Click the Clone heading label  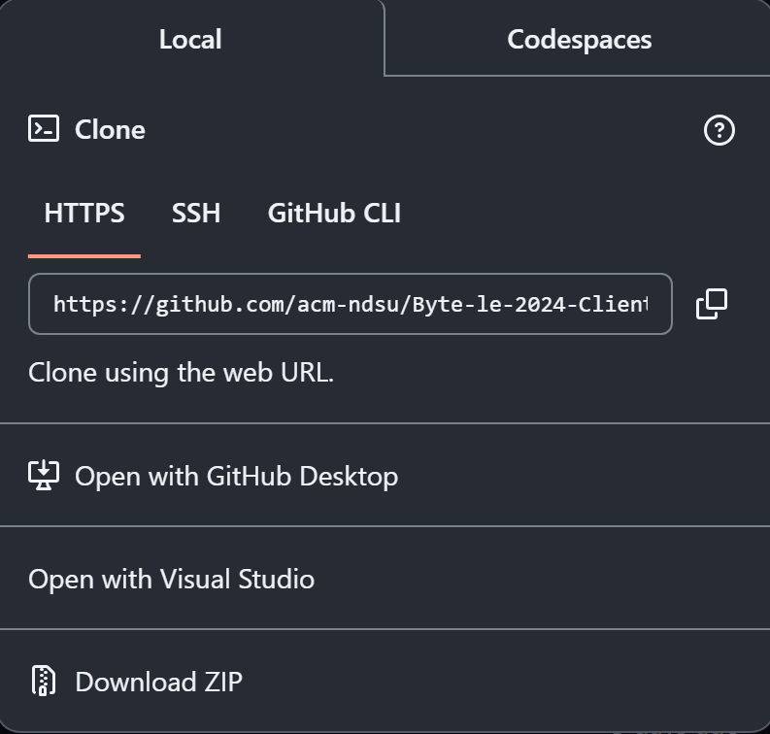coord(110,130)
